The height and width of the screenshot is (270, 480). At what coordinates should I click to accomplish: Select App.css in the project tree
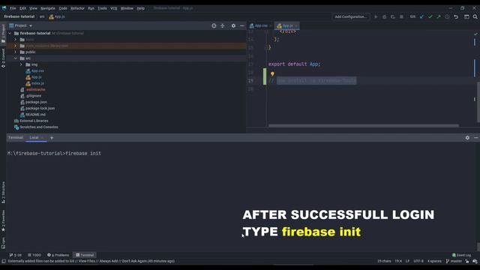pyautogui.click(x=37, y=71)
